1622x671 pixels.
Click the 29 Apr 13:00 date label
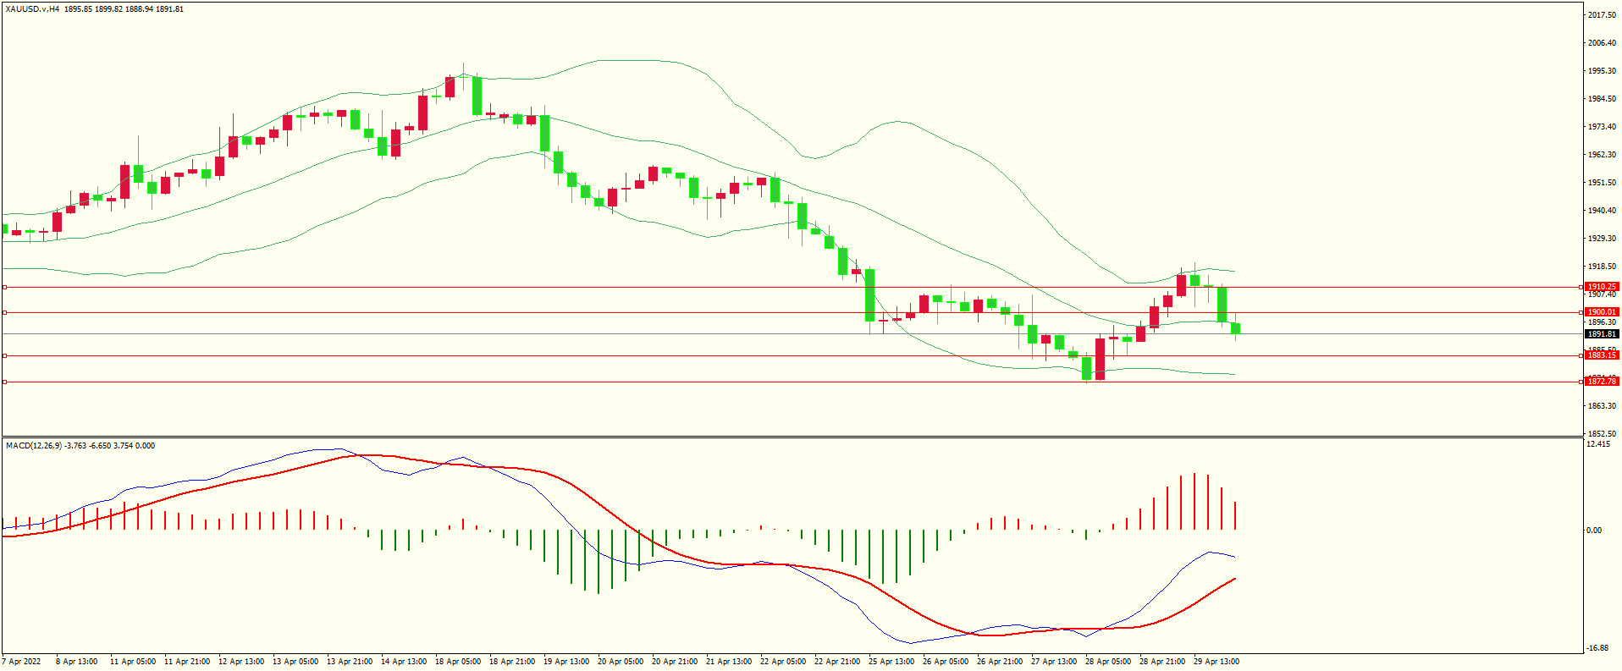[1216, 662]
